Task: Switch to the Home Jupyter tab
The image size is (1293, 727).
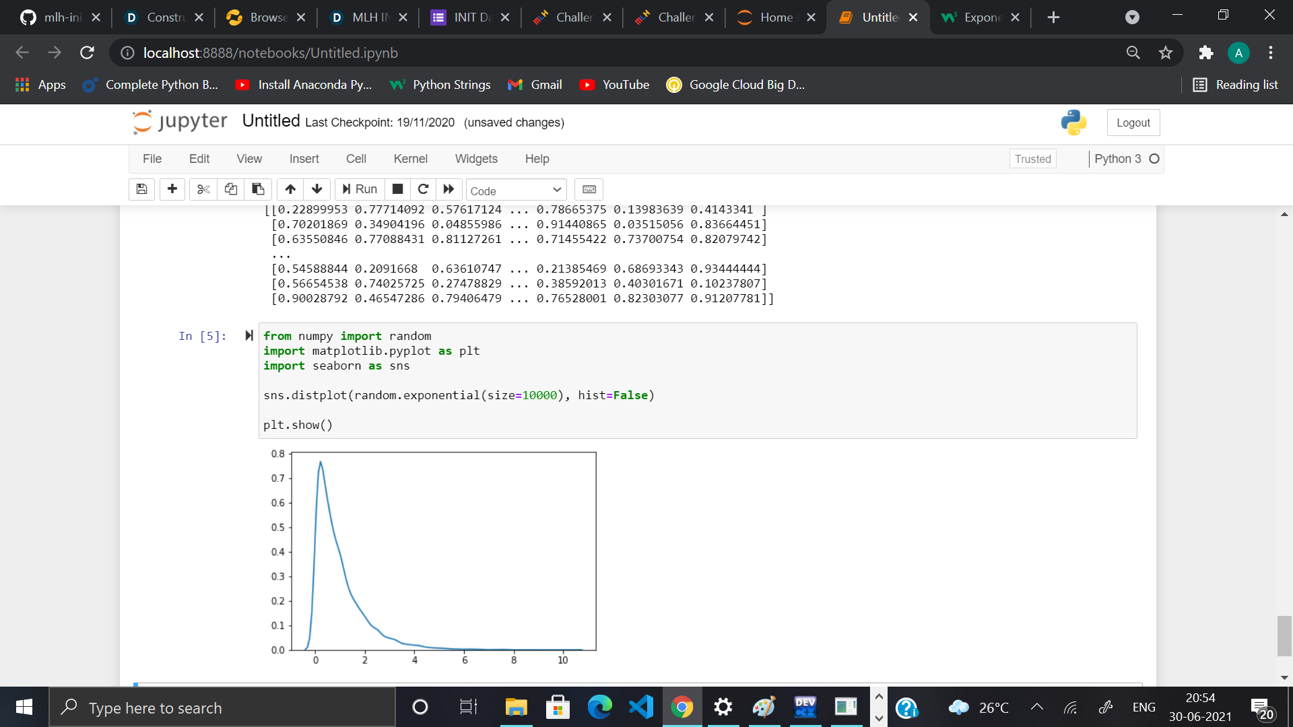Action: [x=774, y=18]
